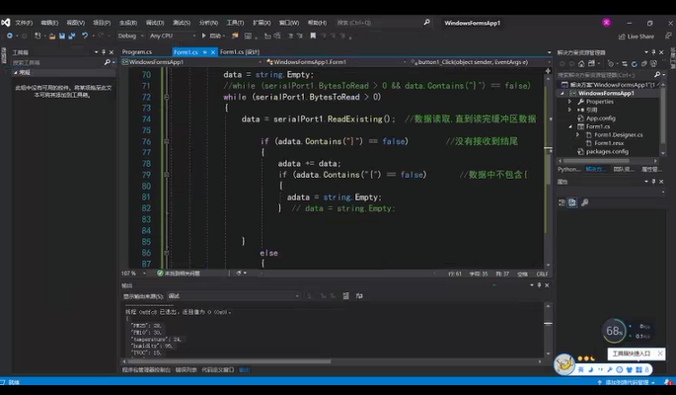The image size is (676, 395).
Task: Open the WindowsFormsApp1.Form1 class dropdown
Action: [337, 62]
